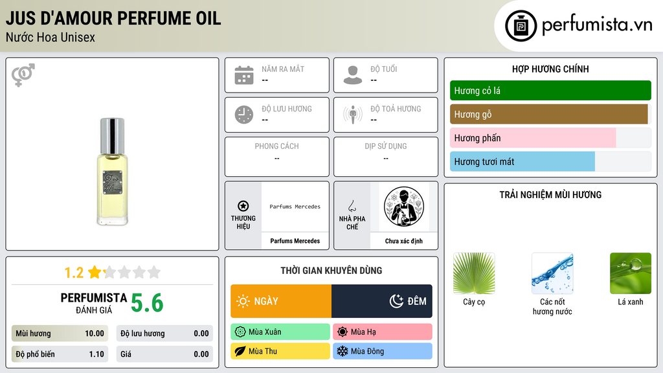The height and width of the screenshot is (373, 663).
Task: Click the Parfums Mercedes brand name link
Action: [x=295, y=241]
